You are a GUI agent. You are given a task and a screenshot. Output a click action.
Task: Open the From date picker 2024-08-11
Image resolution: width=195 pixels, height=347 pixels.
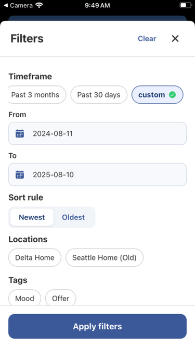point(97,133)
